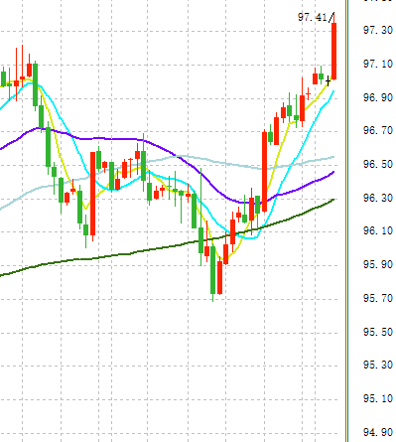The width and height of the screenshot is (396, 442).
Task: Click the 95.10 price axis label
Action: 378,398
